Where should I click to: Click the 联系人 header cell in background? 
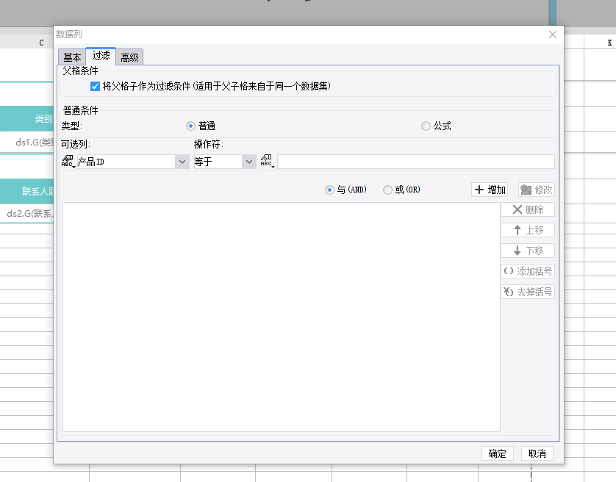[x=26, y=191]
